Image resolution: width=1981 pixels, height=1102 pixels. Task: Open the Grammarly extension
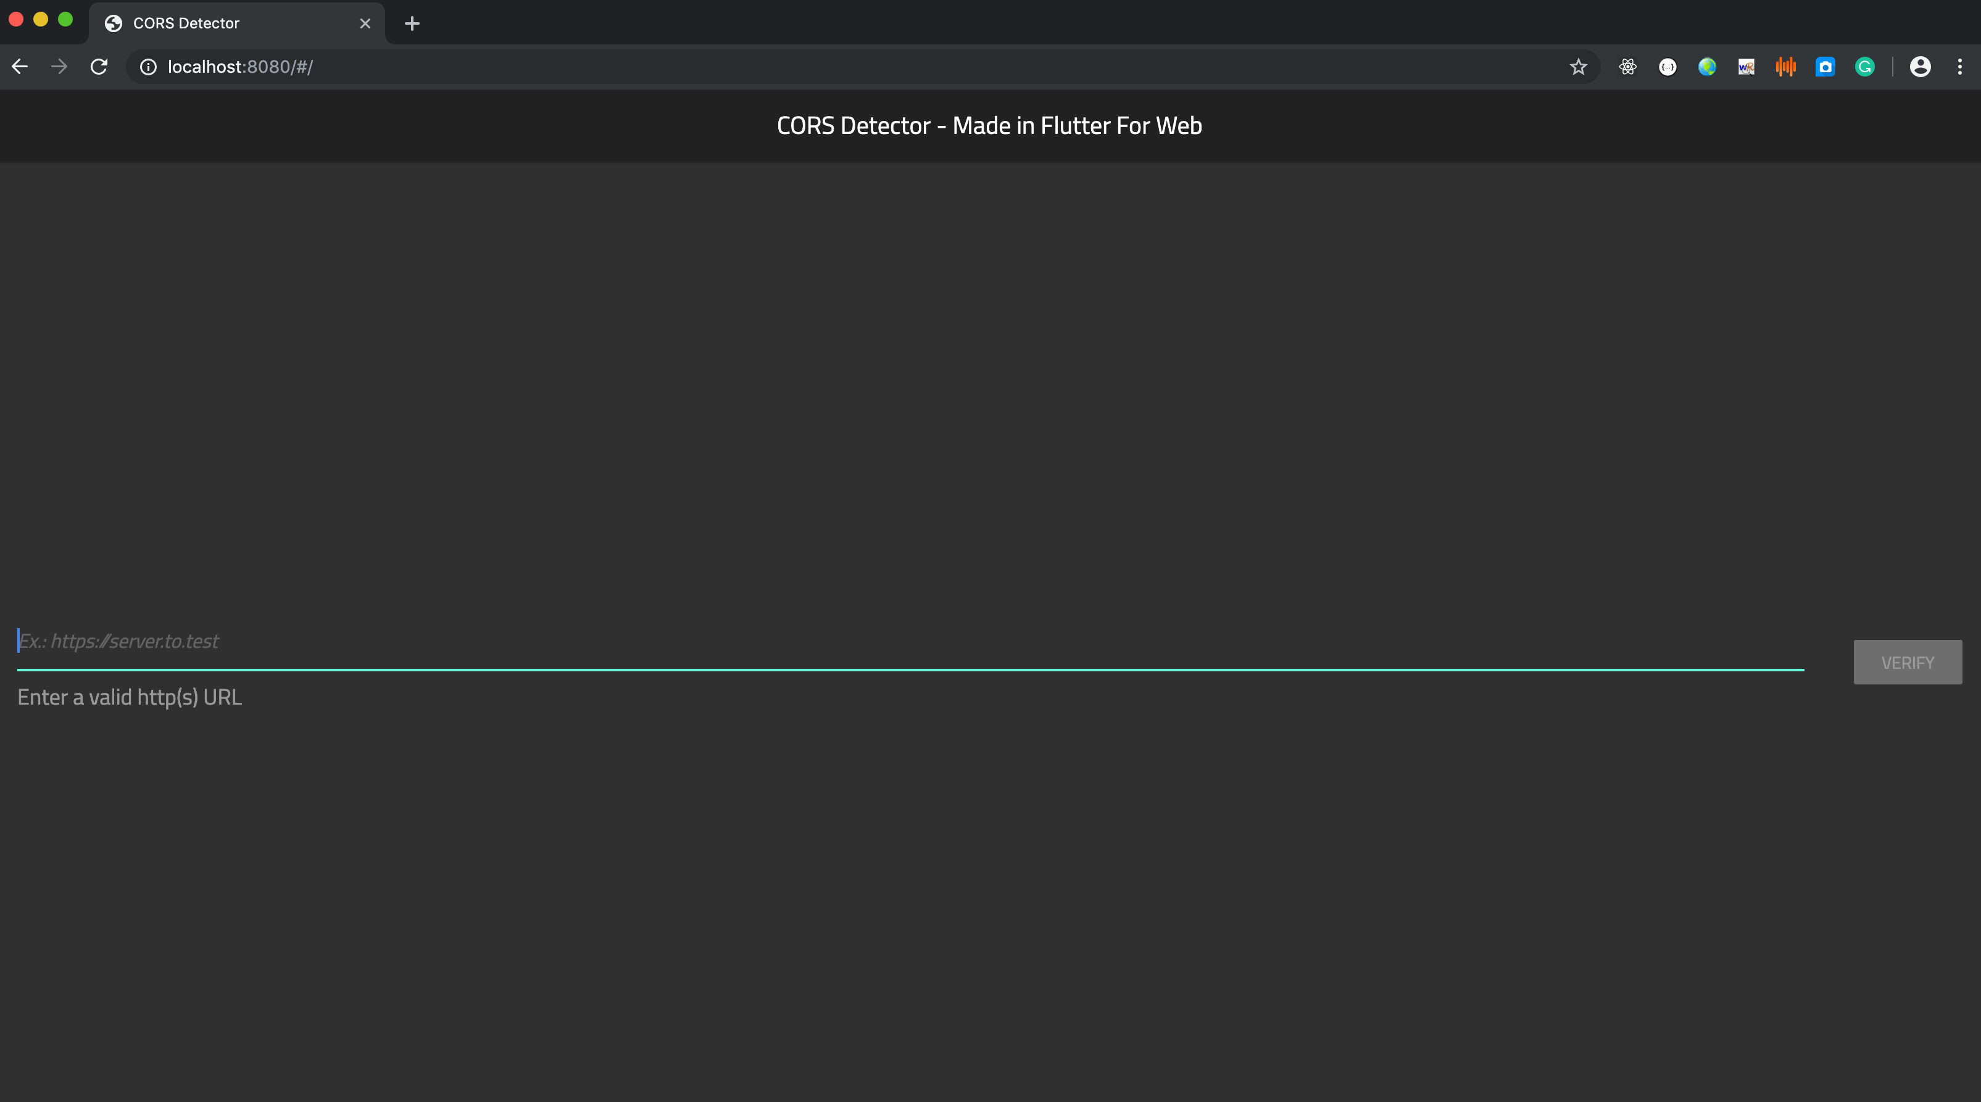(x=1865, y=67)
